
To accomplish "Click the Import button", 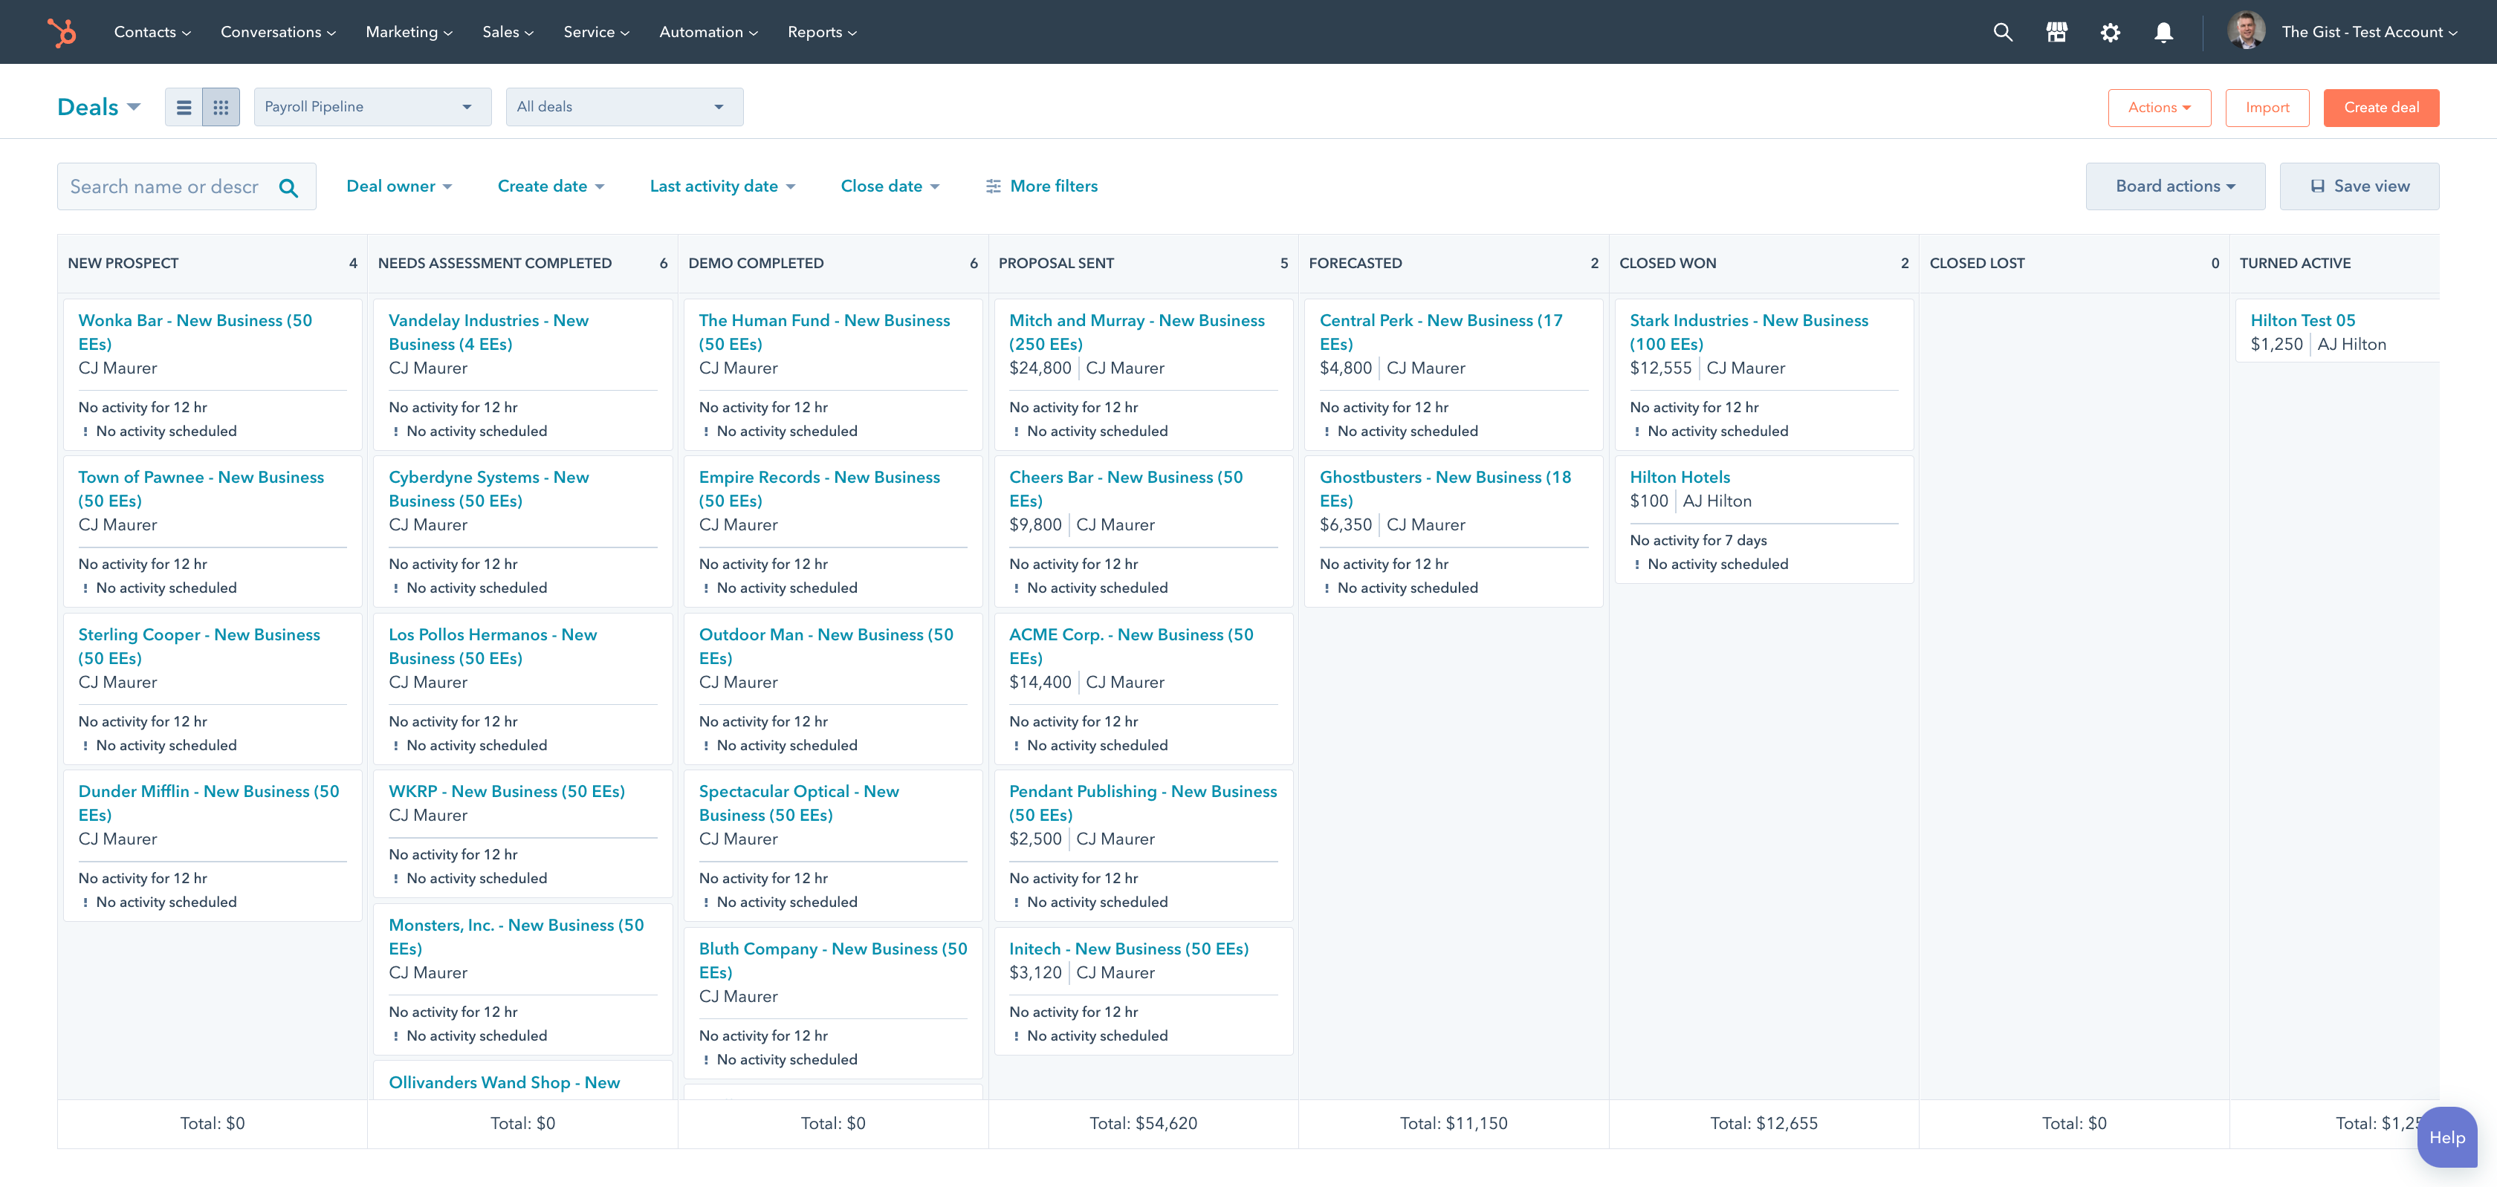I will click(x=2267, y=108).
